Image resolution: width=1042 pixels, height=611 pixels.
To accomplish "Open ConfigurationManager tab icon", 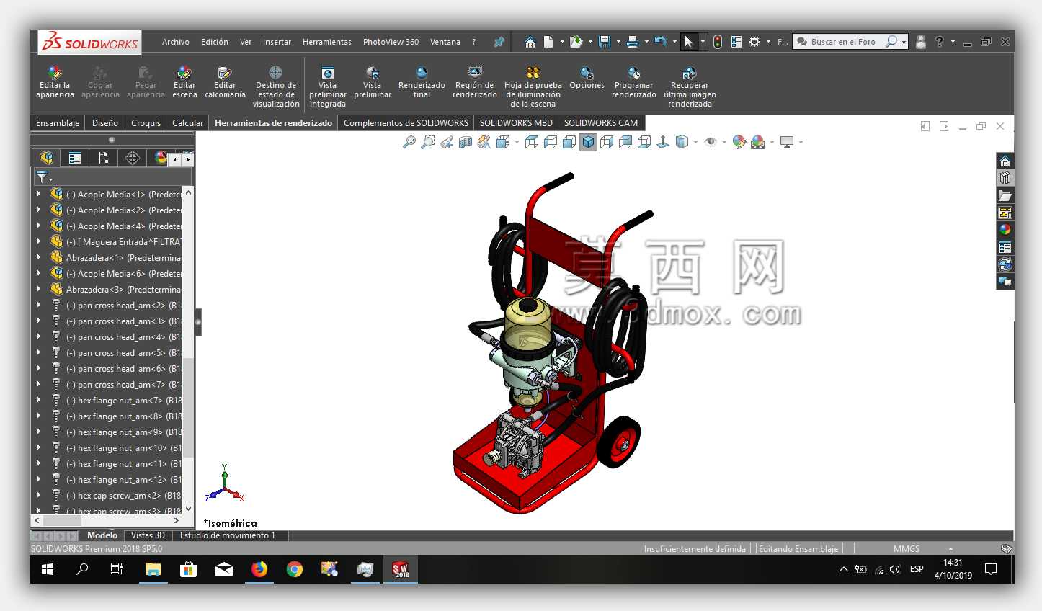I will pos(104,158).
